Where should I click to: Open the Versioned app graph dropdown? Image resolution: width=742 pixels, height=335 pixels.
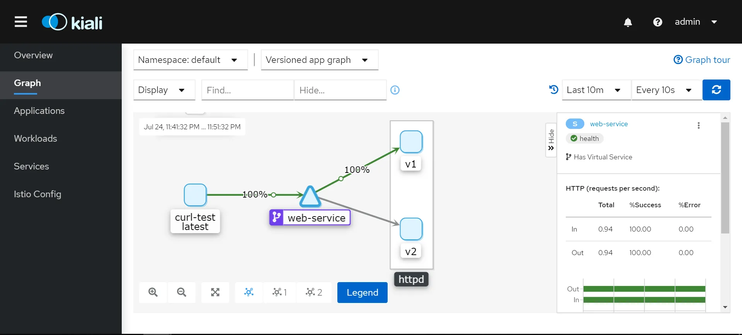pos(319,60)
